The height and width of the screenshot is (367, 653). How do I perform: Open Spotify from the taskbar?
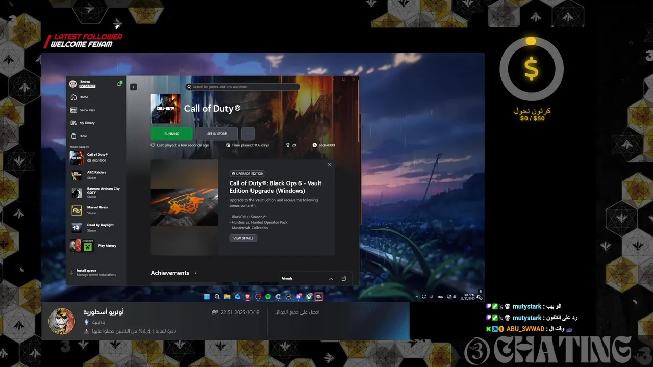[268, 296]
